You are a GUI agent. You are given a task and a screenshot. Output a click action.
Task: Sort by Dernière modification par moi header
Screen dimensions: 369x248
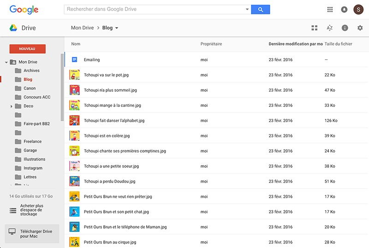click(296, 44)
